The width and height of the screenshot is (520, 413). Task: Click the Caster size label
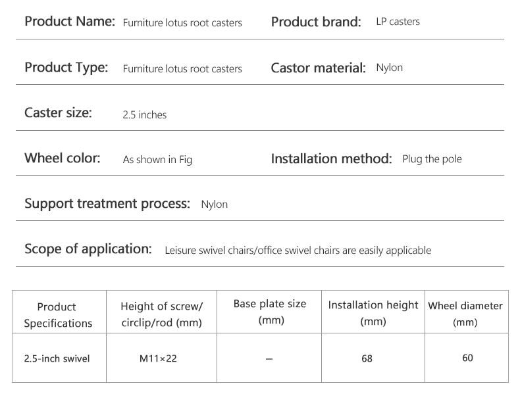58,112
